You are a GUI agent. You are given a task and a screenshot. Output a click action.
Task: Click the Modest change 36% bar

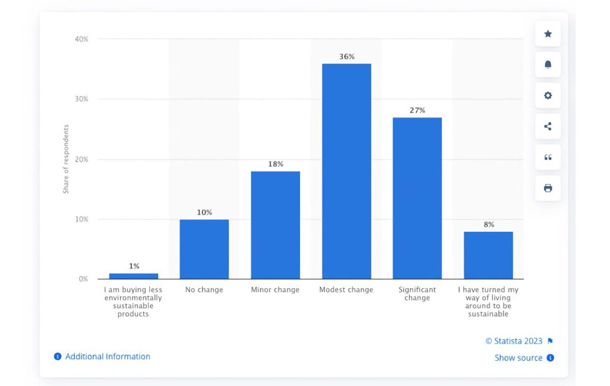click(346, 171)
